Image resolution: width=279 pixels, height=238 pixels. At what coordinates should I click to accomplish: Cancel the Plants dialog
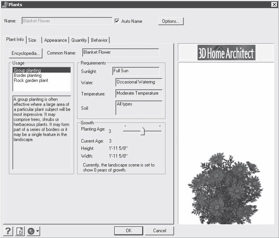click(x=159, y=231)
